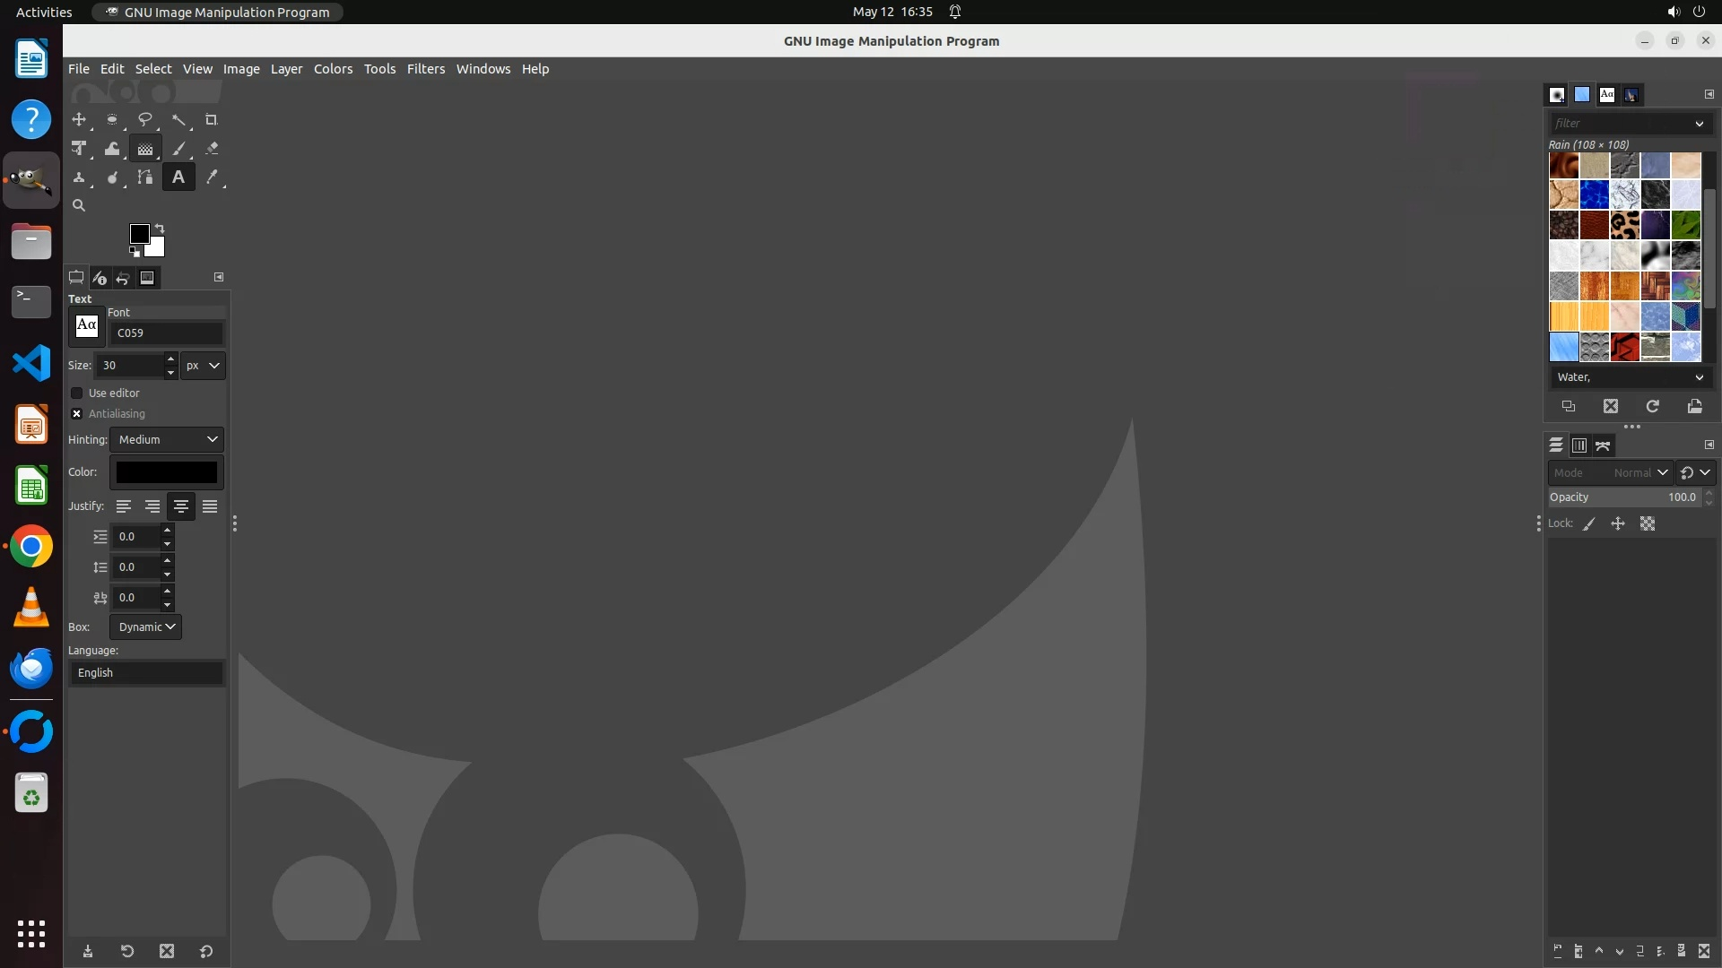
Task: Expand the font size unit px dropdown
Action: pos(203,365)
